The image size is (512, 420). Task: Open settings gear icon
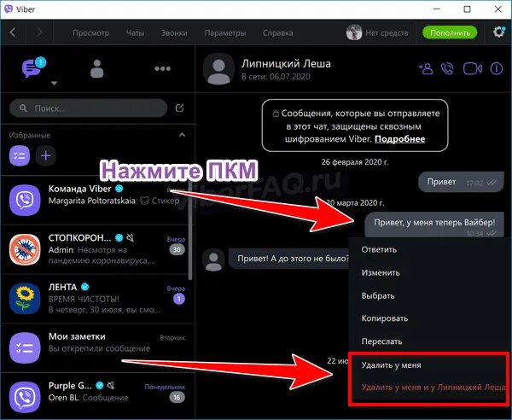click(x=498, y=32)
